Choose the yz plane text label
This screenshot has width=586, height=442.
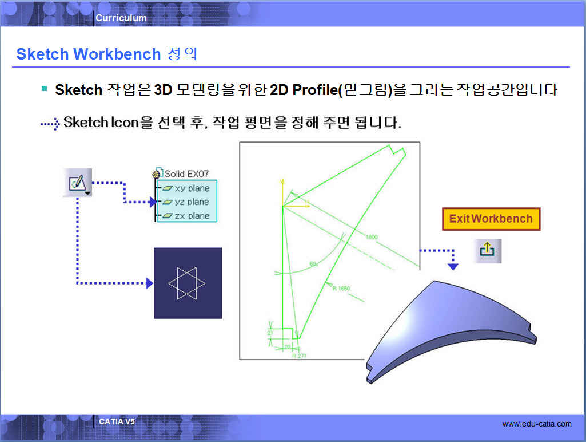192,202
